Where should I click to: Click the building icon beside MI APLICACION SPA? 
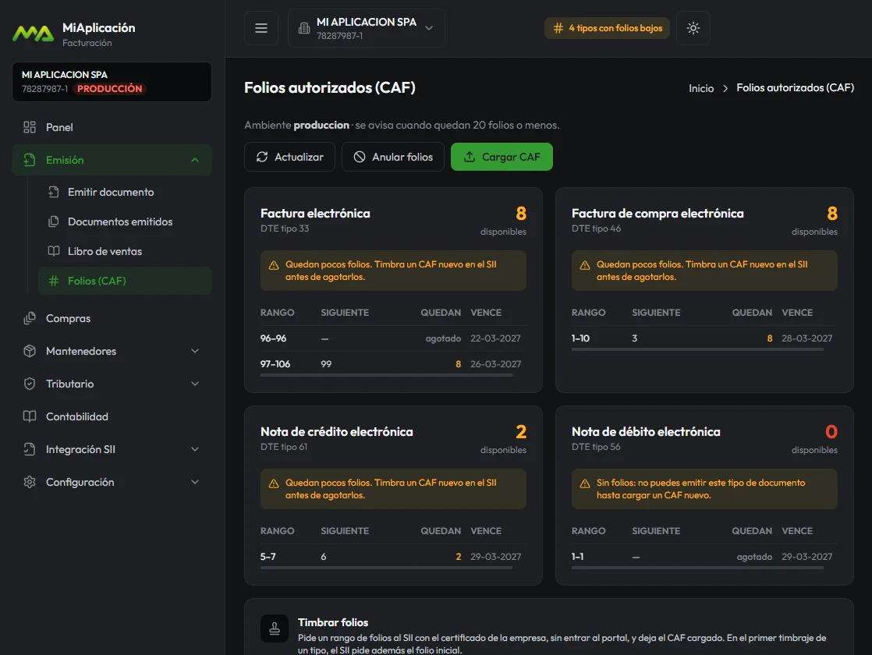pos(303,28)
